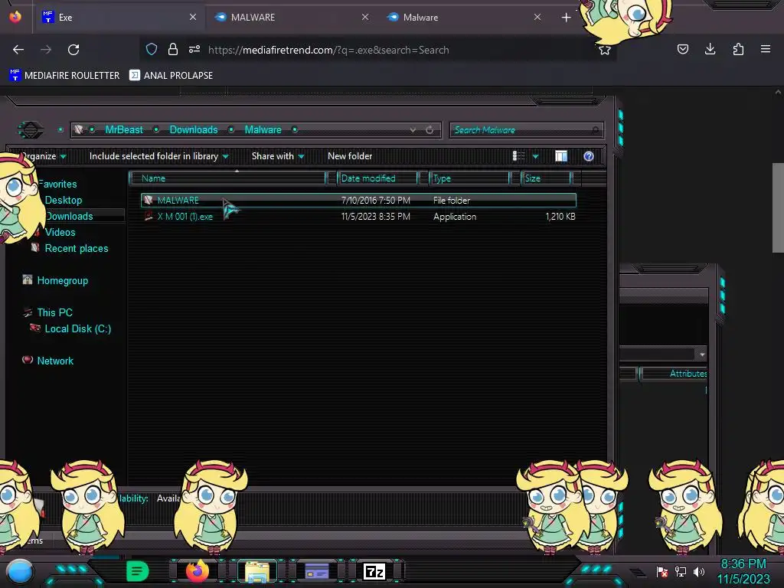Screen dimensions: 784x588
Task: Open the MEDIAFIRE ROULETTER bookmark
Action: (64, 76)
